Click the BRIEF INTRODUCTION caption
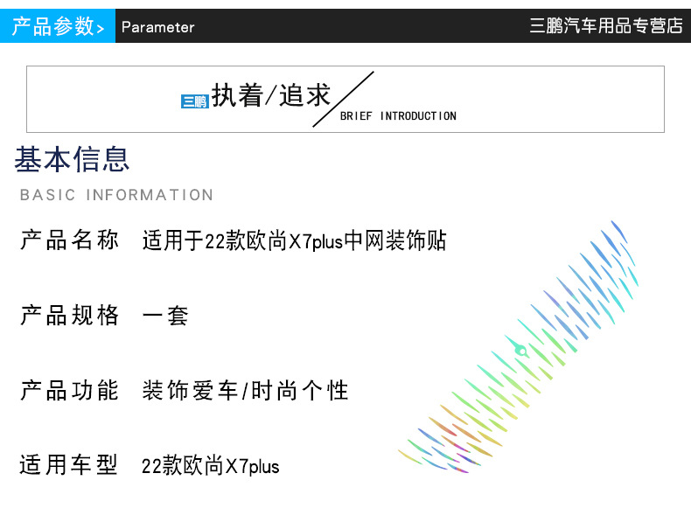 click(398, 116)
